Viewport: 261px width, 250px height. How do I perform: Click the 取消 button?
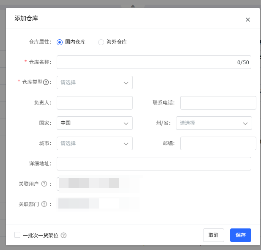tap(213, 235)
